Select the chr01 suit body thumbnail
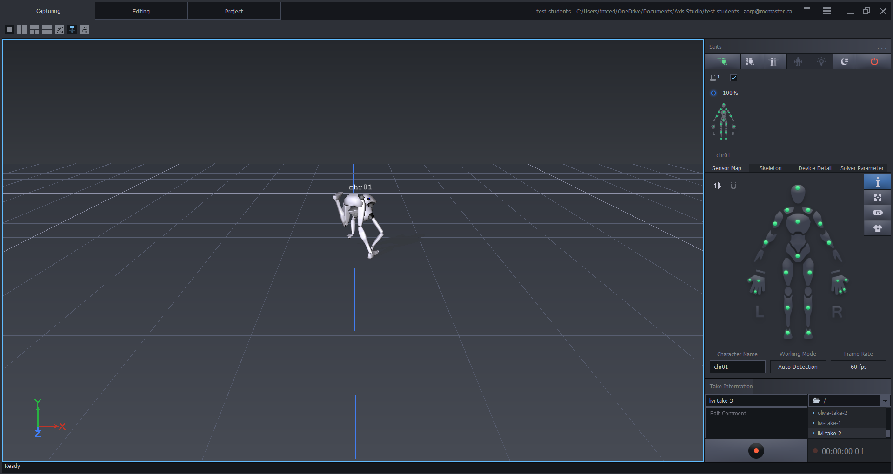This screenshot has width=893, height=474. tap(723, 122)
